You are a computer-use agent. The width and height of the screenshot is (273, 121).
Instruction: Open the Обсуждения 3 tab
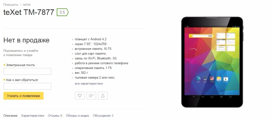coord(103,116)
